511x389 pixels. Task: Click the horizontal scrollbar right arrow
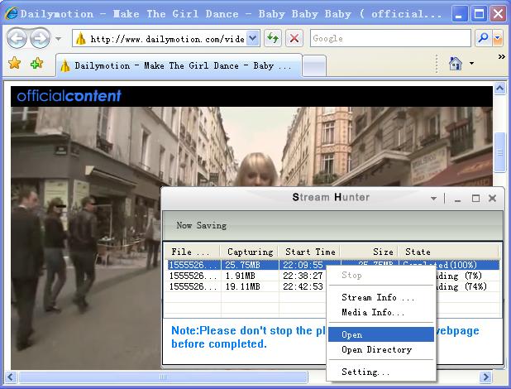click(485, 377)
